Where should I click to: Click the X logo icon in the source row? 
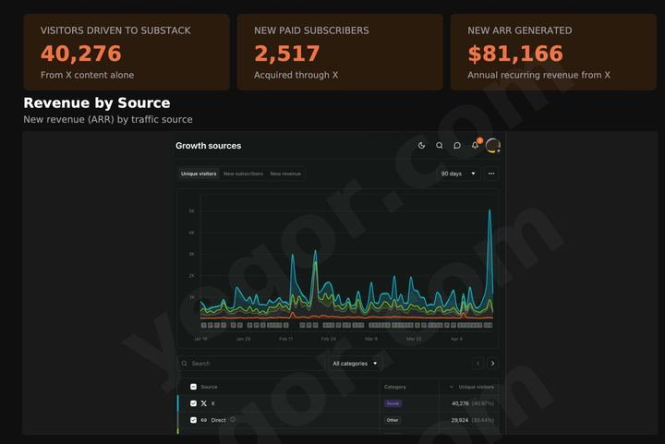[204, 403]
